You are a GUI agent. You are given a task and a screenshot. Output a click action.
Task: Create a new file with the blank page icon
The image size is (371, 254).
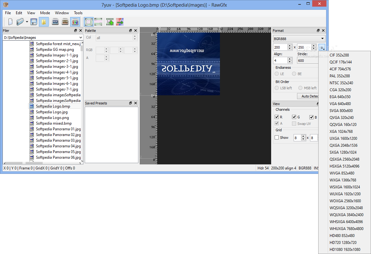(x=10, y=22)
